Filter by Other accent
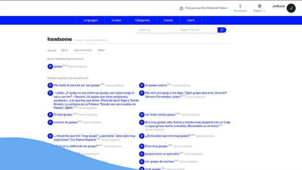 (101, 50)
